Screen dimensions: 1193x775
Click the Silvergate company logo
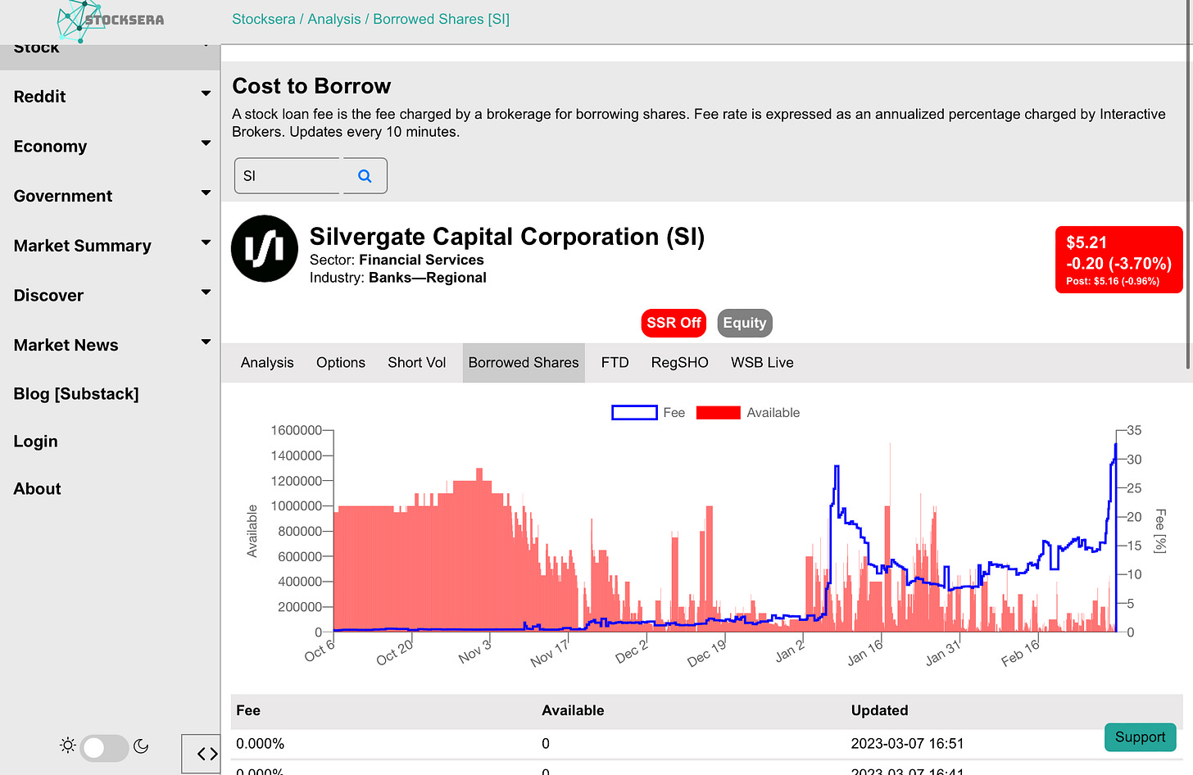coord(265,249)
